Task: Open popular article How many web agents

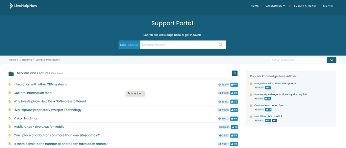Action: click(280, 94)
